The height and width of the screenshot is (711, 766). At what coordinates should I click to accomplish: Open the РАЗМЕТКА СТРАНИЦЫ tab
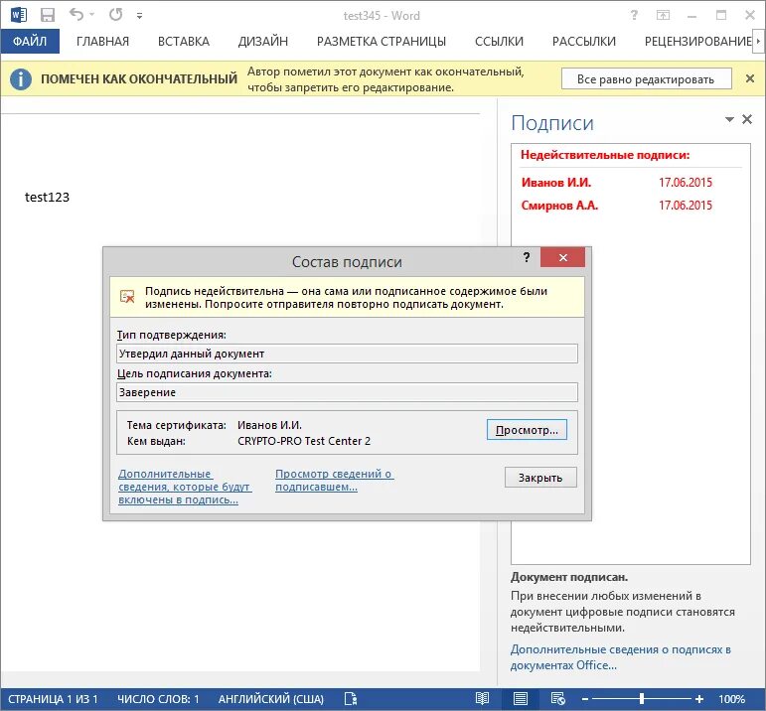click(382, 41)
